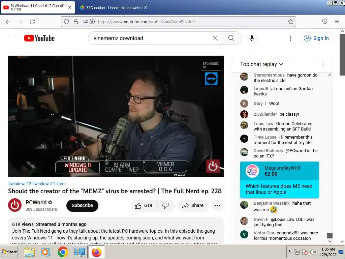This screenshot has height=259, width=345.
Task: Reload the page with the refresh icon
Action: click(x=32, y=22)
